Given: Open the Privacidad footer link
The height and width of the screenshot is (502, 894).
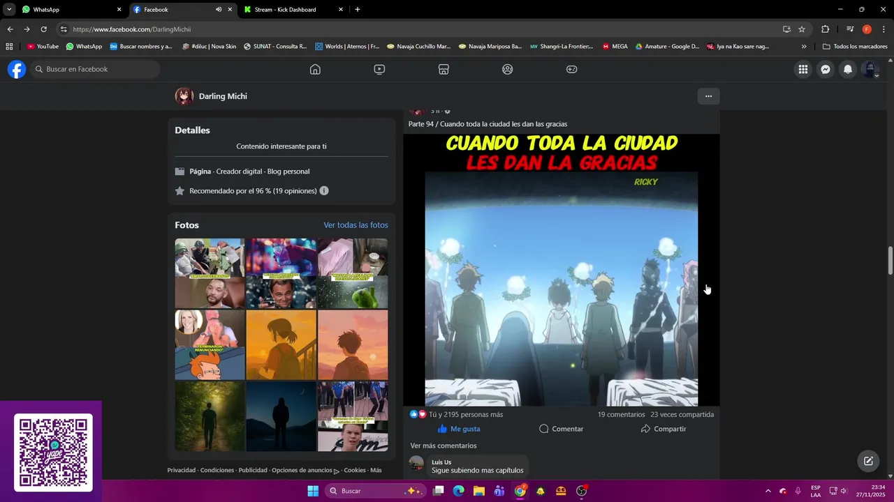Looking at the screenshot, I should [x=182, y=470].
